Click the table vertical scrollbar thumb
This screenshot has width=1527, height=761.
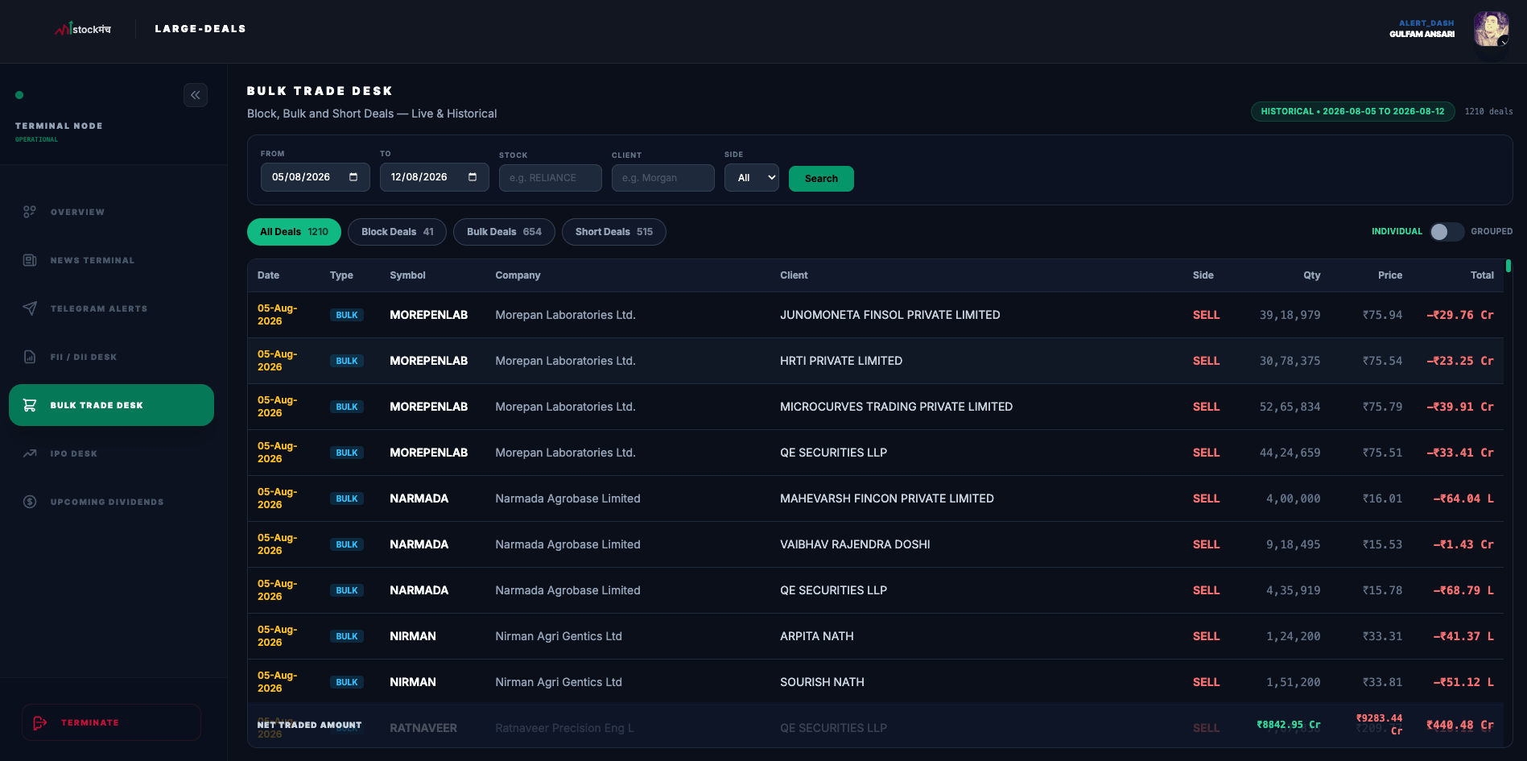[1508, 266]
